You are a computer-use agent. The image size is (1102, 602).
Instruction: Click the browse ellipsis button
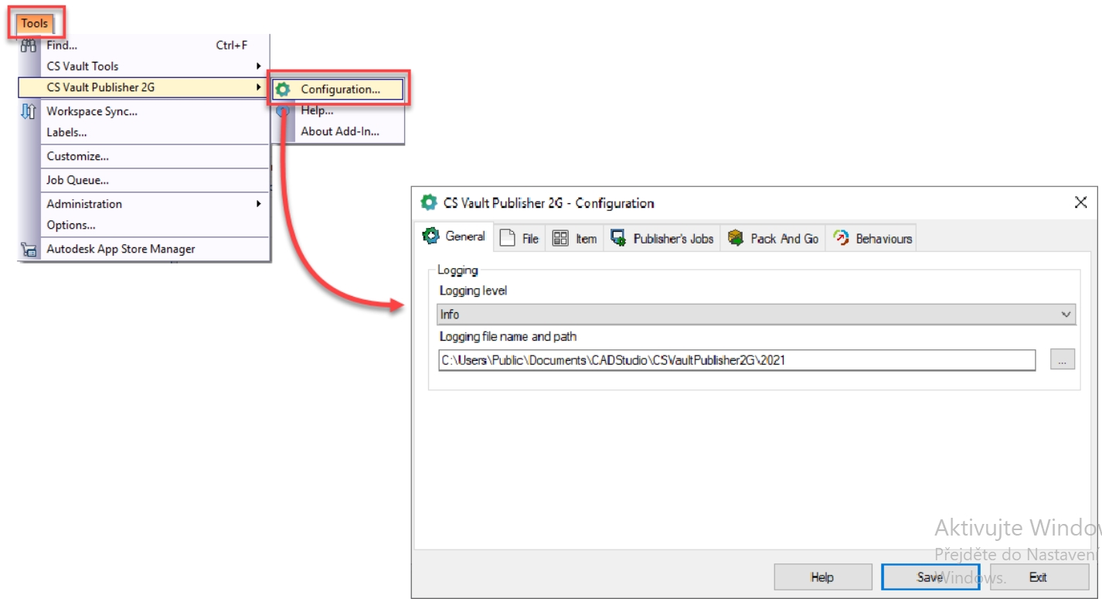tap(1063, 359)
